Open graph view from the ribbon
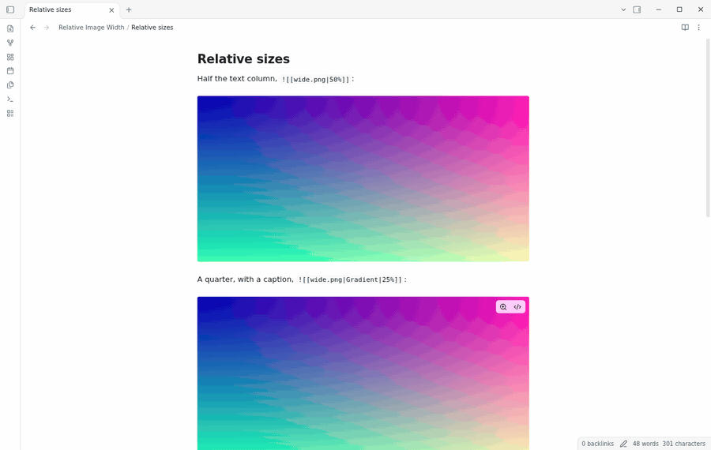711x450 pixels. point(10,43)
